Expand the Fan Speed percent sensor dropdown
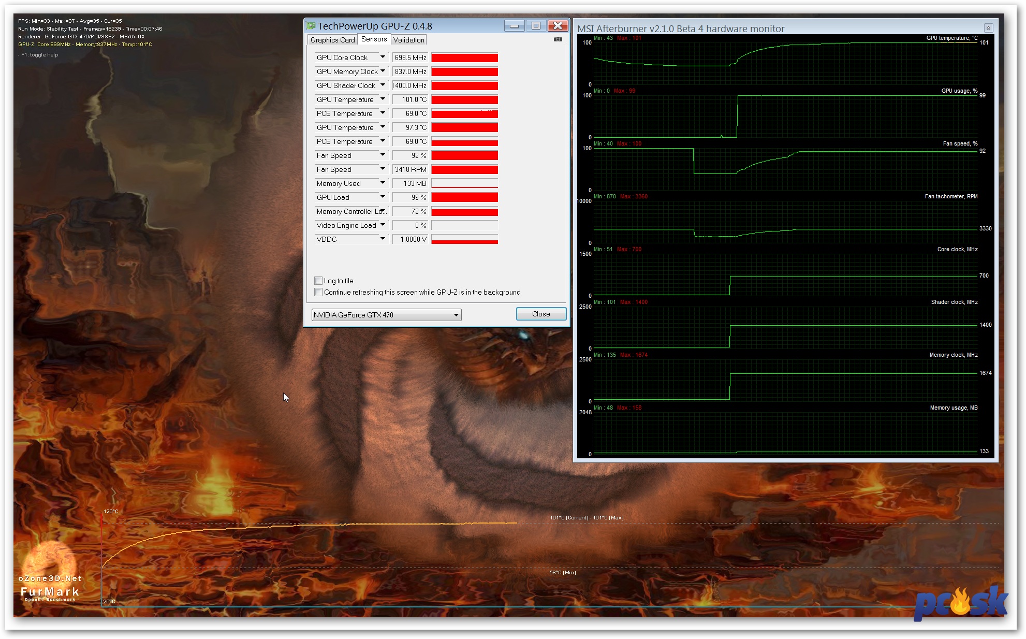Image resolution: width=1026 pixels, height=639 pixels. pyautogui.click(x=383, y=155)
